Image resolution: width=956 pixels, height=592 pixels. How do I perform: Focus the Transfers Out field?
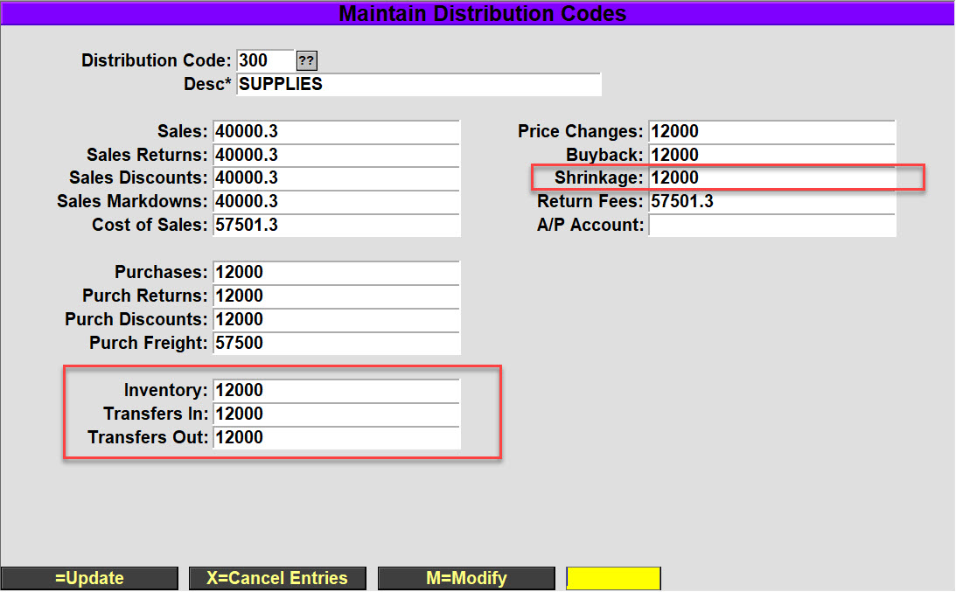coord(336,438)
